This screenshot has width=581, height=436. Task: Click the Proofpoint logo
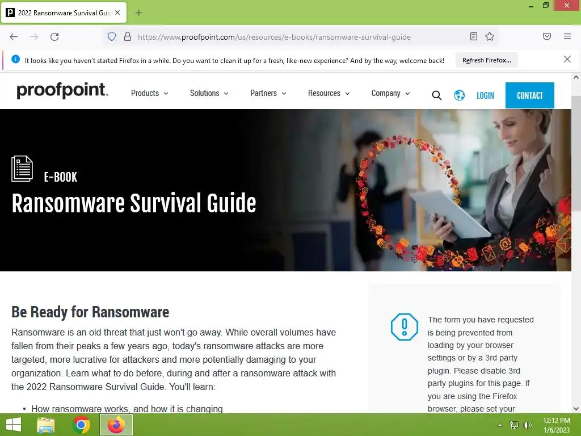click(x=62, y=90)
